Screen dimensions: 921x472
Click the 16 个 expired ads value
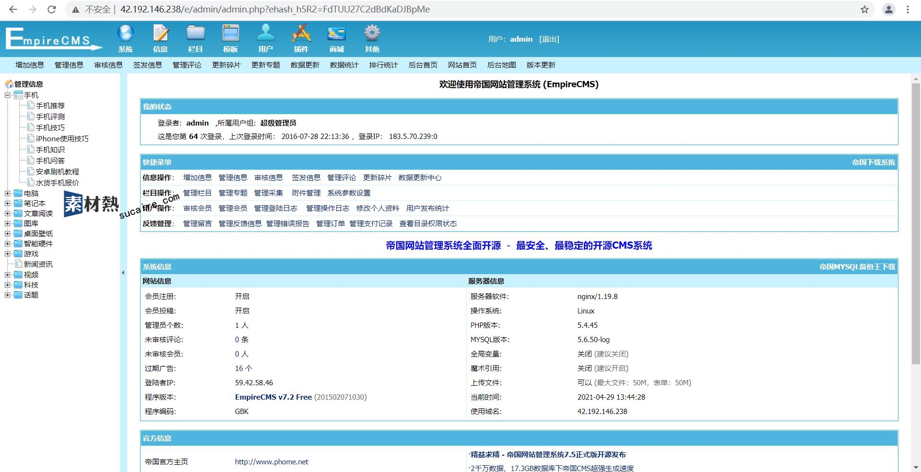[244, 368]
